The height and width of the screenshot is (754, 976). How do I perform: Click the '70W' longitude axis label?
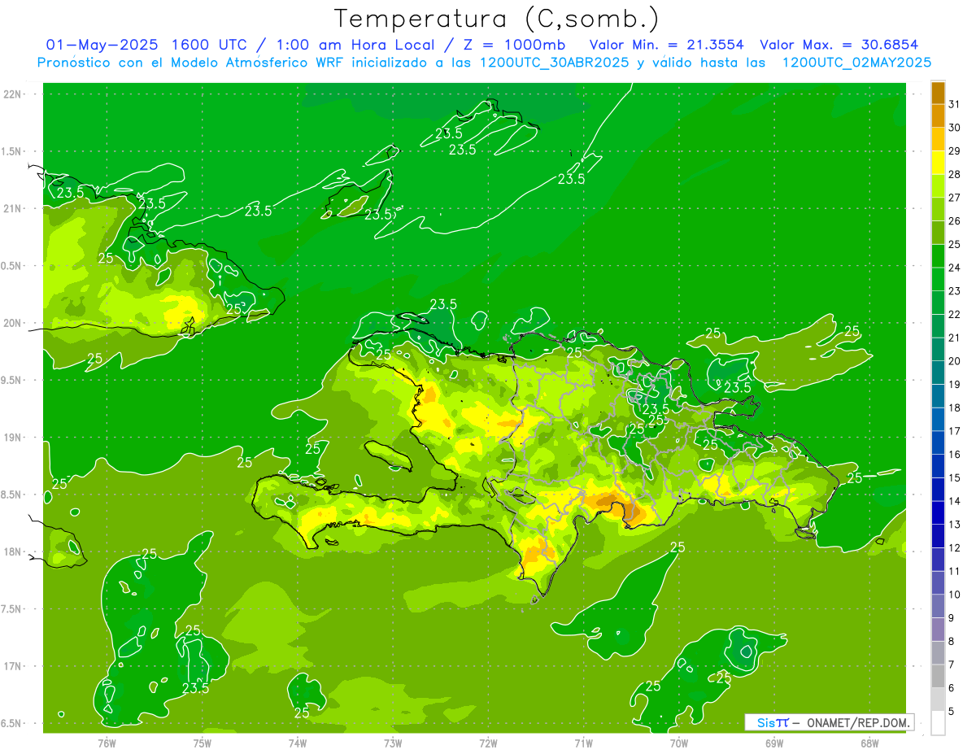pyautogui.click(x=679, y=743)
